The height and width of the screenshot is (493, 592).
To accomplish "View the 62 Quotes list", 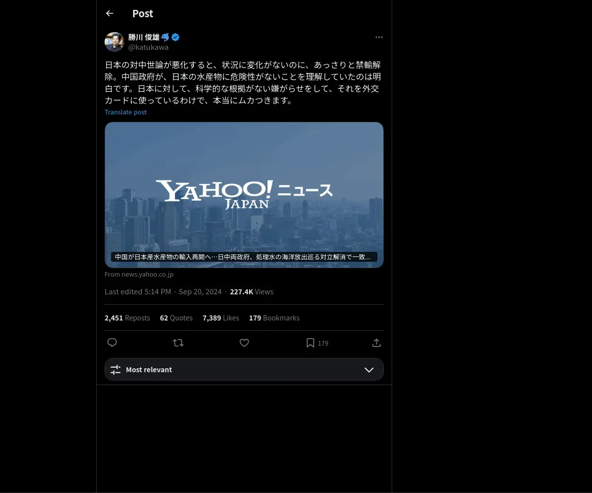I will 176,318.
